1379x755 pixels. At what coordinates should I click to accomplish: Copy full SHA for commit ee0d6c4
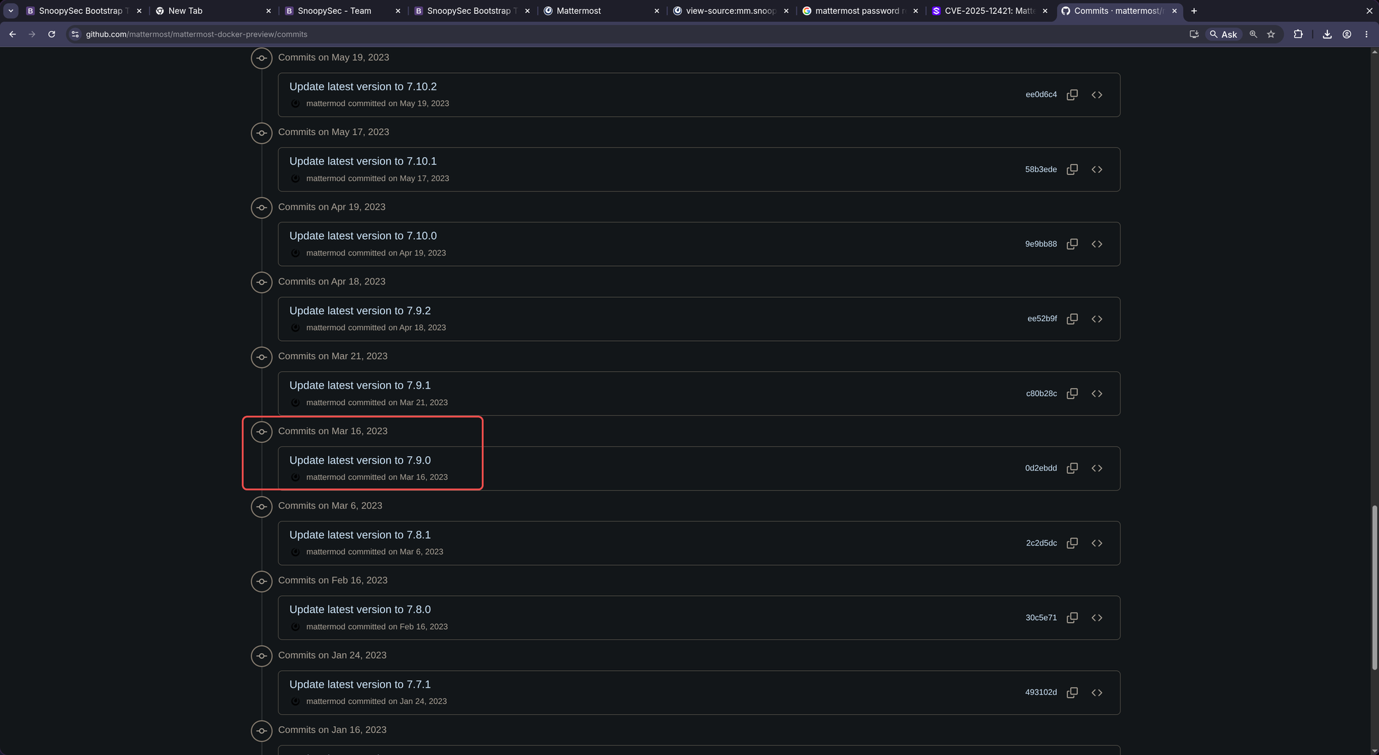1072,95
